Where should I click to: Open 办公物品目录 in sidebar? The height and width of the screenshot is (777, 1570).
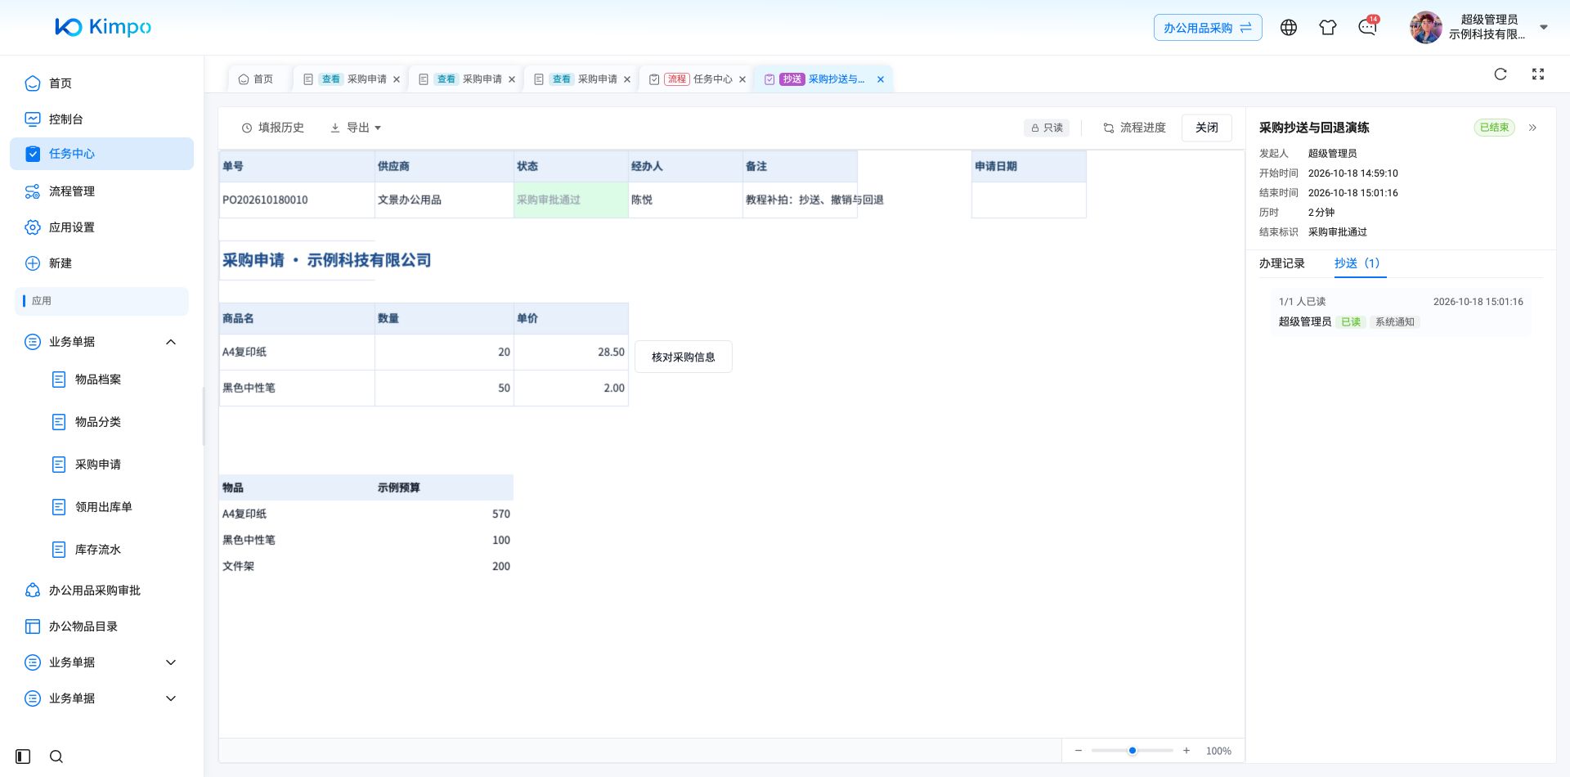pos(101,627)
